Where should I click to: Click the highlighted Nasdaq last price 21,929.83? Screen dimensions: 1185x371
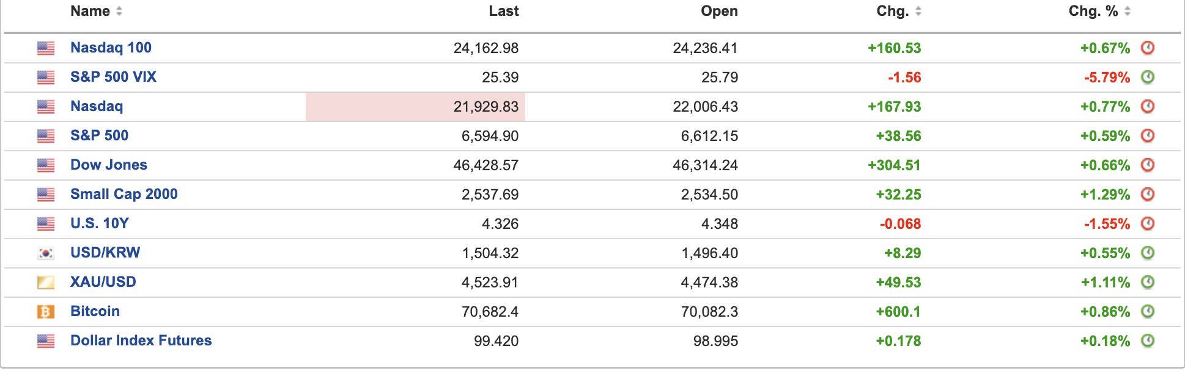(485, 107)
